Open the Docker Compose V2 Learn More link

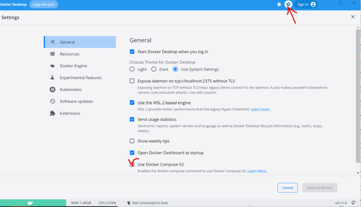(257, 171)
